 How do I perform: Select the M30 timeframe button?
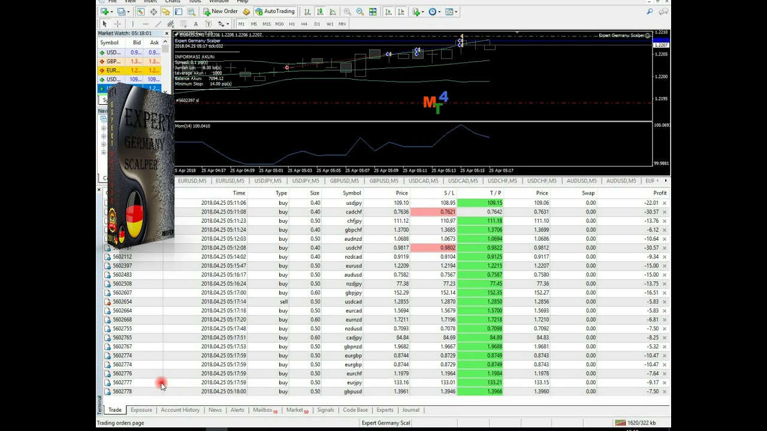pos(279,24)
